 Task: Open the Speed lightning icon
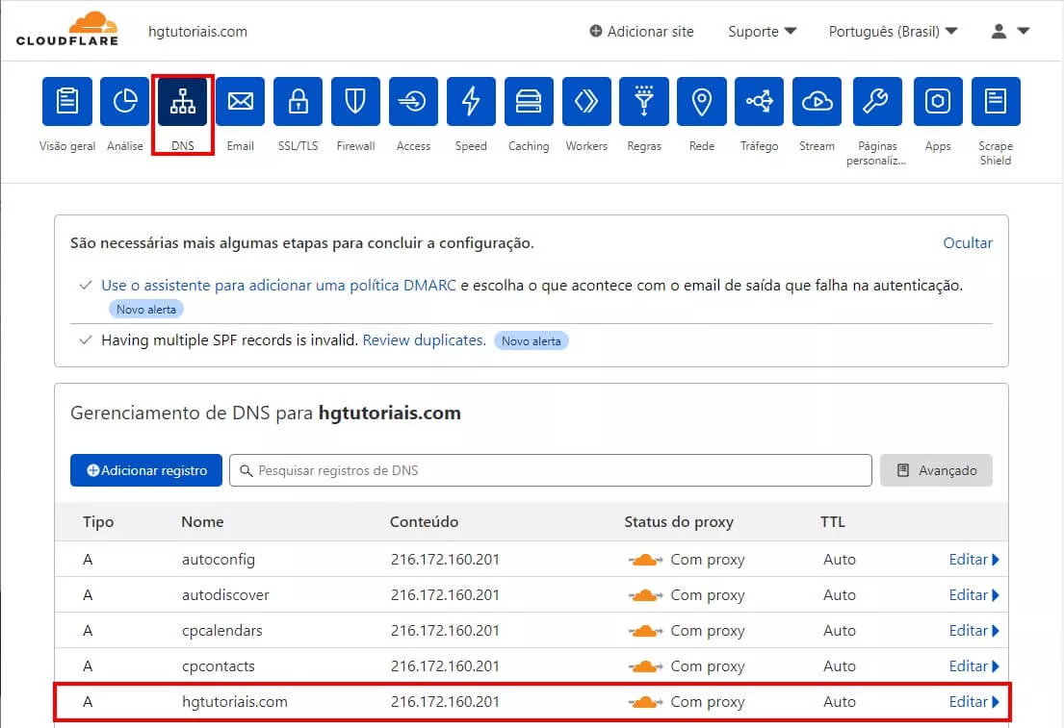(x=471, y=102)
